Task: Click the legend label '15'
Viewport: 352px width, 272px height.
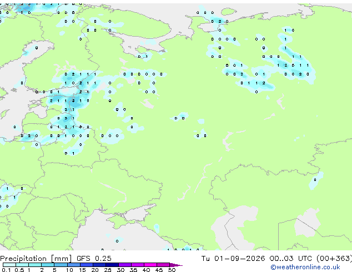Action: 82,270
